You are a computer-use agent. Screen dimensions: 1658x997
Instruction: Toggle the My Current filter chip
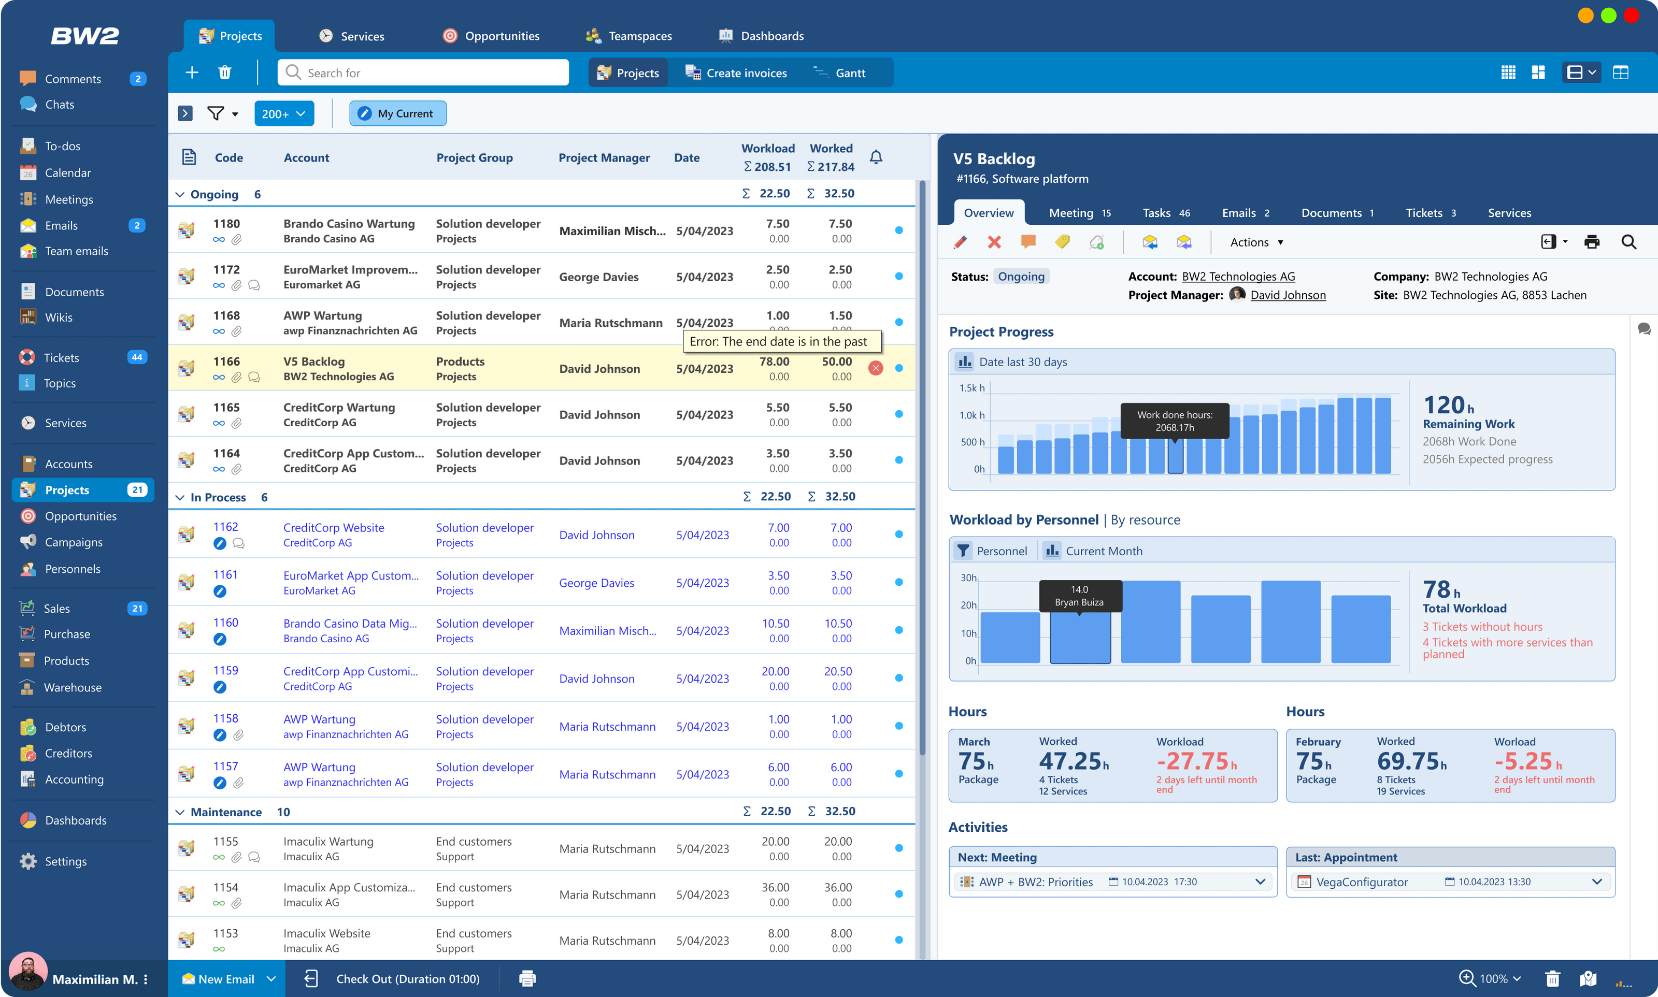(x=397, y=113)
